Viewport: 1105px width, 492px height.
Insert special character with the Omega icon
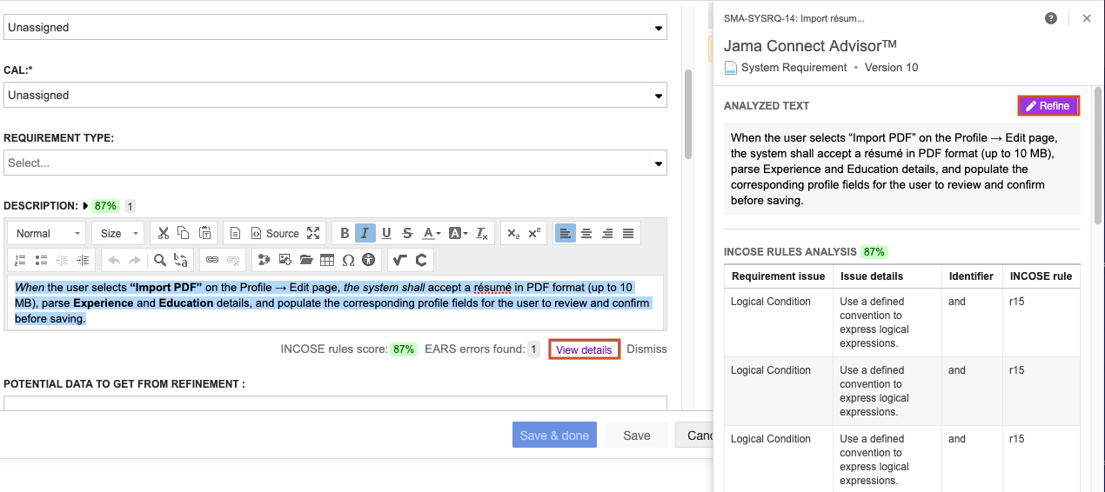tap(348, 259)
